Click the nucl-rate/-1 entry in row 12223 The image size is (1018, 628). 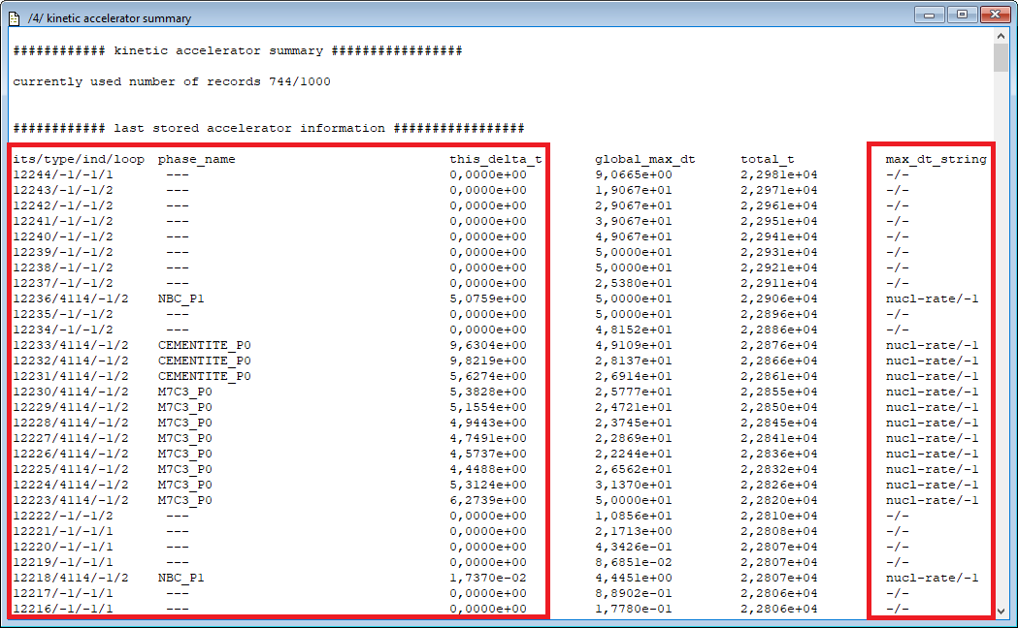tap(932, 500)
